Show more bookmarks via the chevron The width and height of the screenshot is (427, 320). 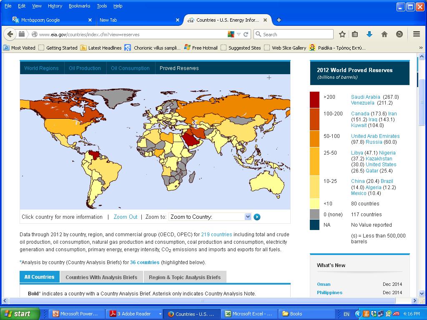coord(421,48)
